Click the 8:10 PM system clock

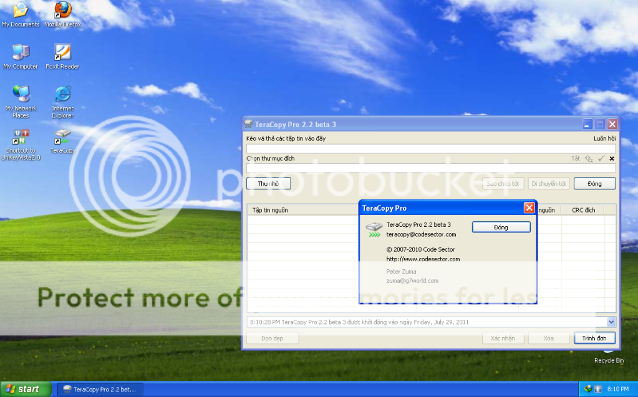tap(618, 389)
